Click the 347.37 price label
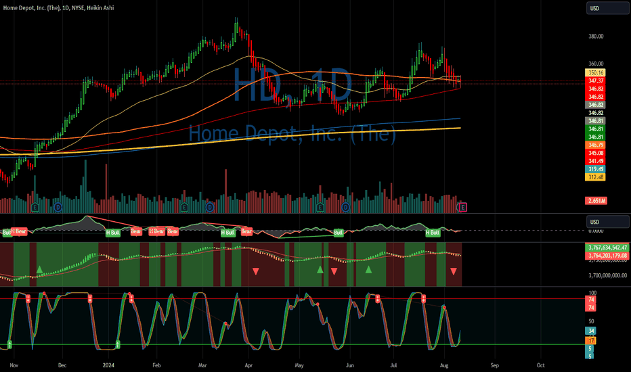This screenshot has width=631, height=372. click(x=595, y=81)
